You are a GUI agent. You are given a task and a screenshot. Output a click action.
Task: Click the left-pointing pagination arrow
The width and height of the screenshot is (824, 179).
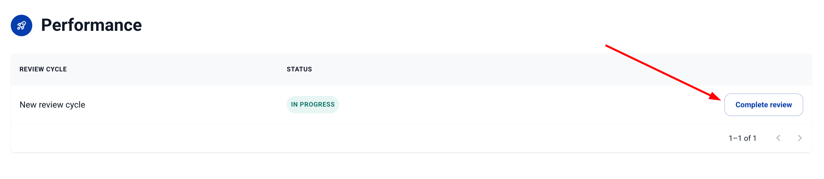pyautogui.click(x=778, y=138)
